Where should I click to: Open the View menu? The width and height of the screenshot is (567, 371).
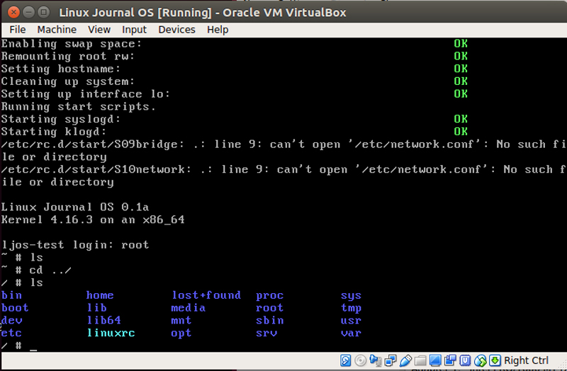[x=99, y=30]
